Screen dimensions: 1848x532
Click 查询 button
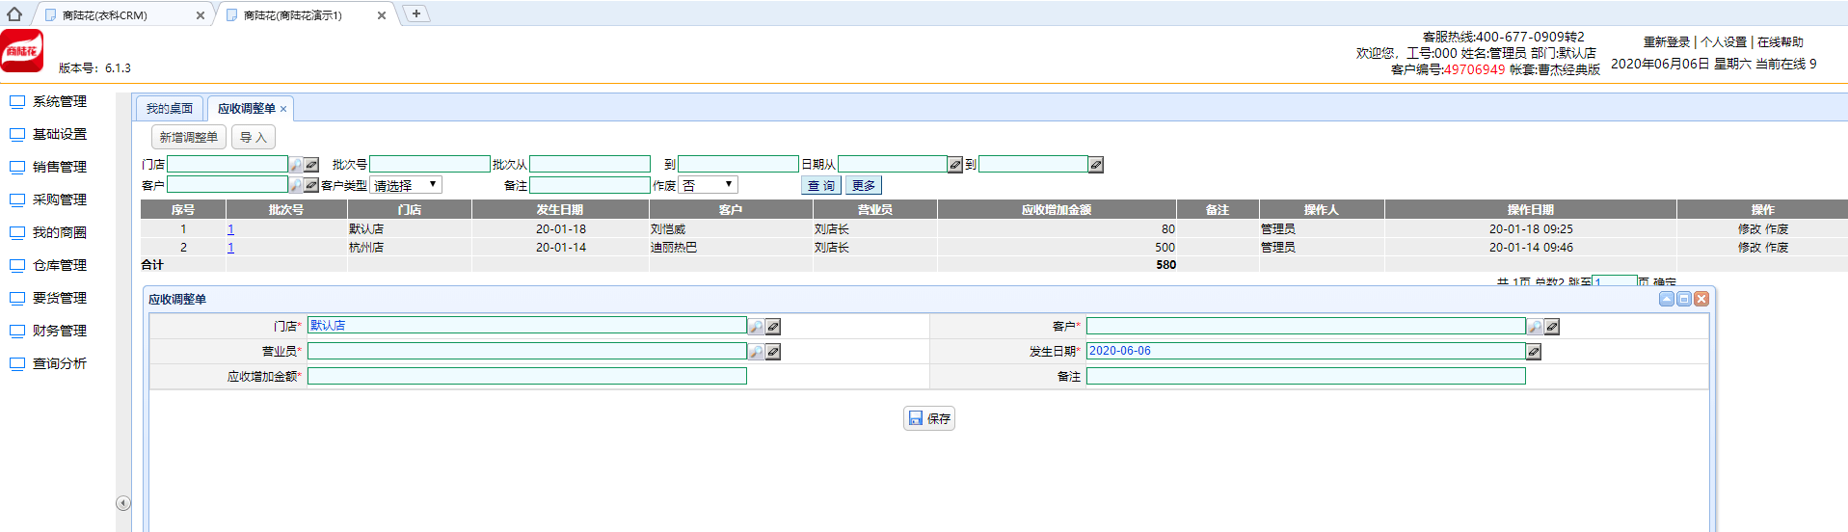pos(821,185)
